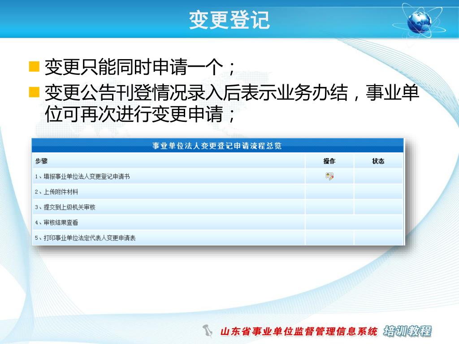Click the slide title 变更登记
Viewport: 459px width, 344px height.
point(229,20)
